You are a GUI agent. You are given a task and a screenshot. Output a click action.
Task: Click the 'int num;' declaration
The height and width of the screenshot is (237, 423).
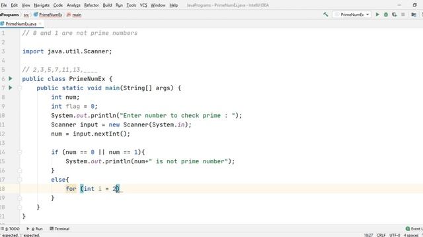(x=65, y=97)
